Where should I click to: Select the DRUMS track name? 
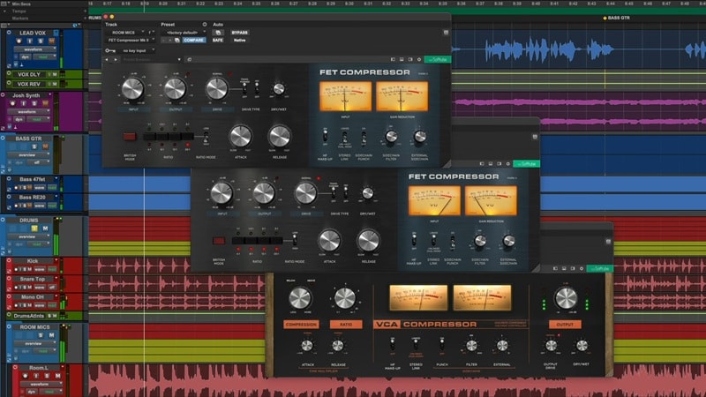point(29,221)
